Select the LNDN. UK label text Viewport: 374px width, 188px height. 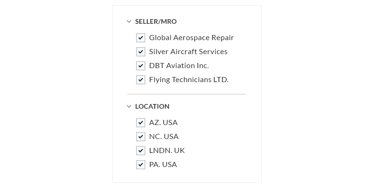tap(167, 151)
